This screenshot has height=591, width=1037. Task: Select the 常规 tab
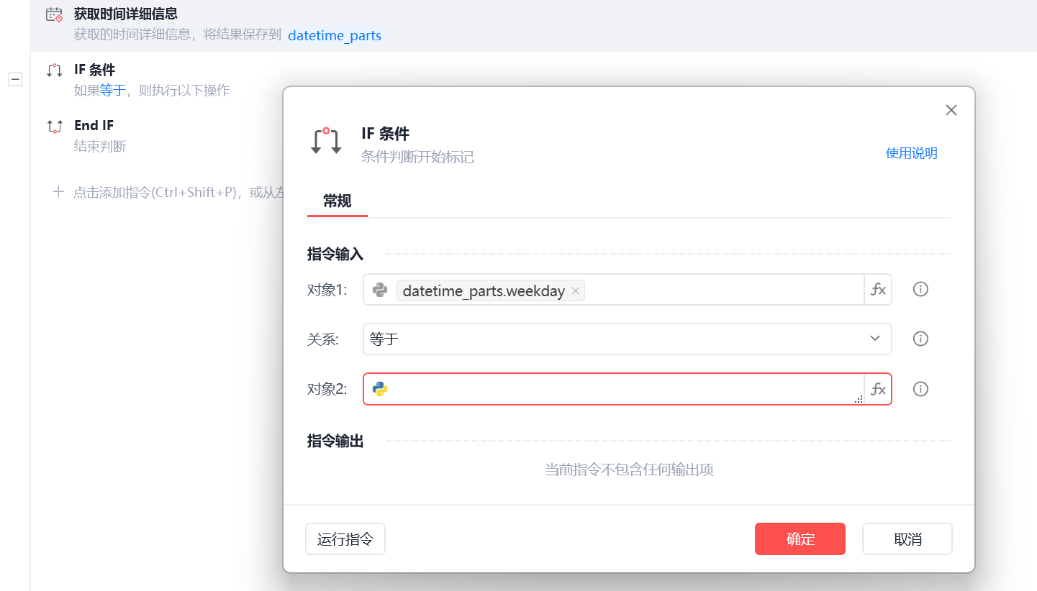pos(337,201)
